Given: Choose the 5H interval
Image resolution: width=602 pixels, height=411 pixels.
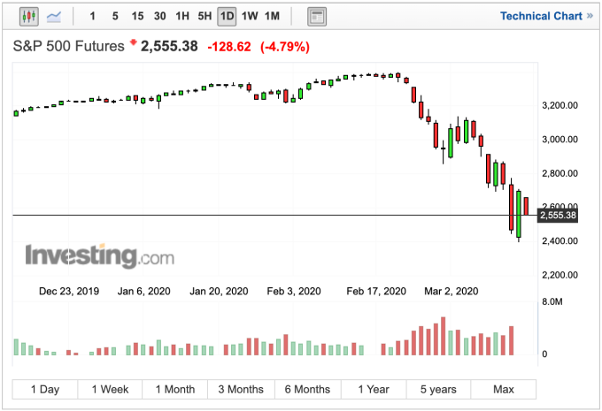Looking at the screenshot, I should pos(205,16).
